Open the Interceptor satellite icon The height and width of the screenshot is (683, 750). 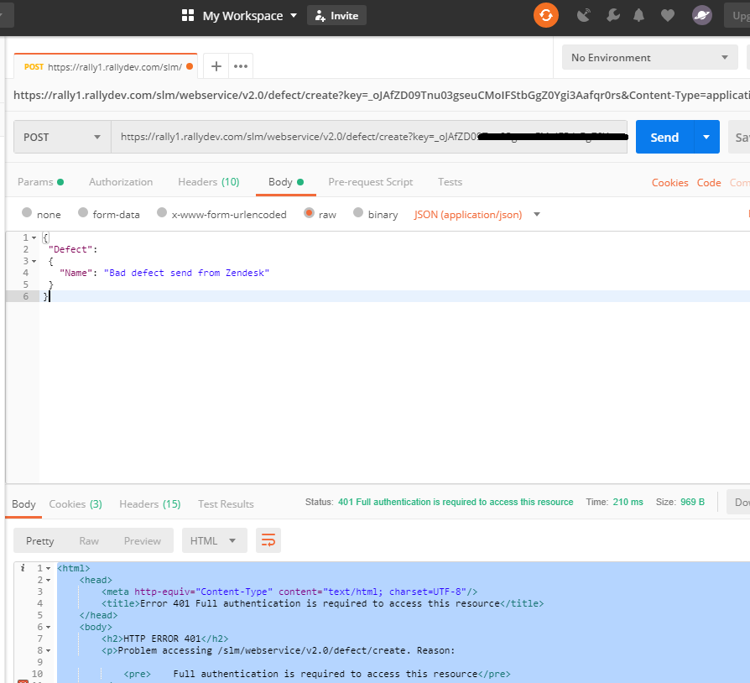tap(583, 15)
